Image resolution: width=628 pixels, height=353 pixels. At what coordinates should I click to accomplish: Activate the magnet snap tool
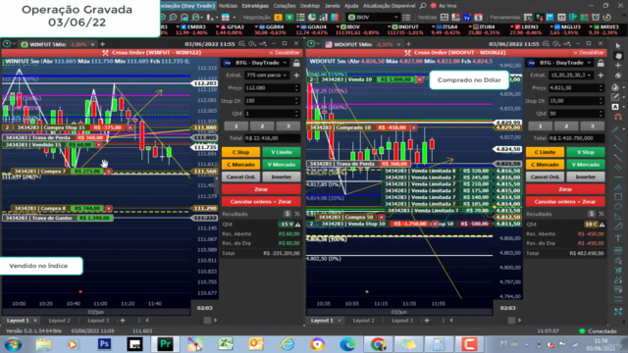618,117
